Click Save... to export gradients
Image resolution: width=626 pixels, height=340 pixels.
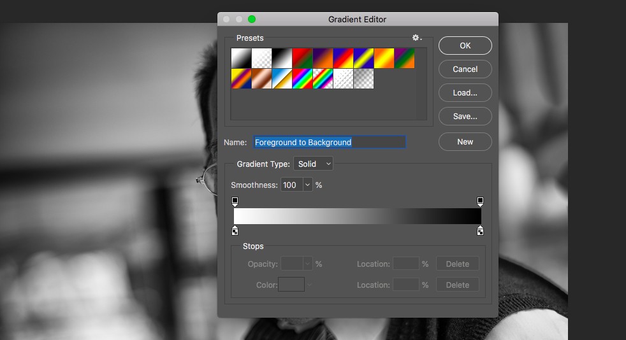tap(465, 116)
